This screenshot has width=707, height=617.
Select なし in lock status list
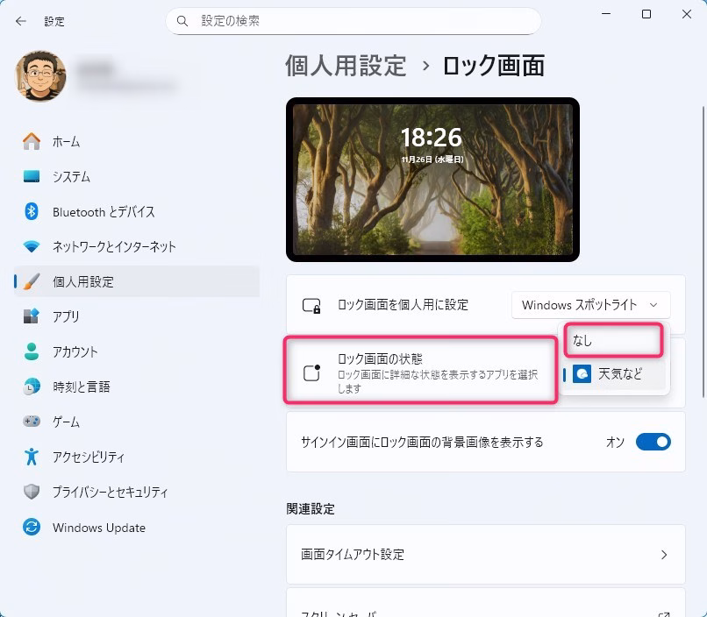click(x=612, y=340)
